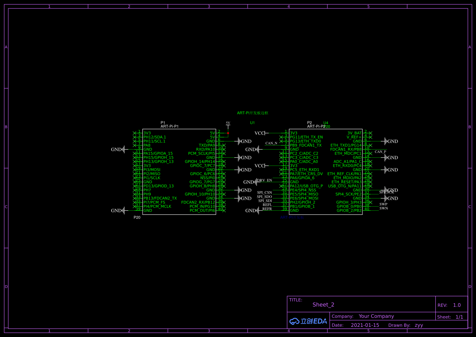Viewport: 476px width, 337px height.
Task: Click the no-connect X on P1 pin 40
Action: 224,210
